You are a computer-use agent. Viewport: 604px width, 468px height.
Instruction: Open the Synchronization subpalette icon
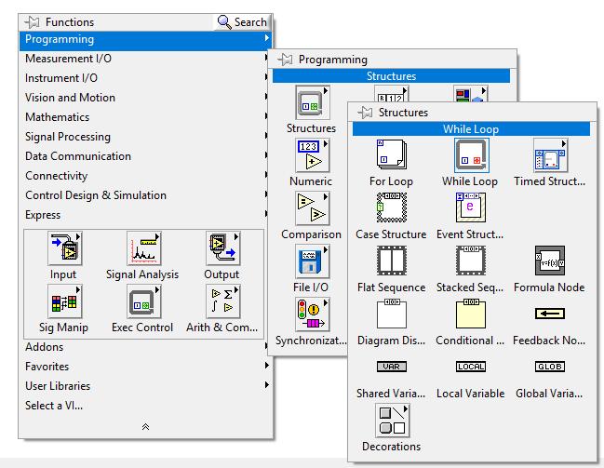pos(313,314)
